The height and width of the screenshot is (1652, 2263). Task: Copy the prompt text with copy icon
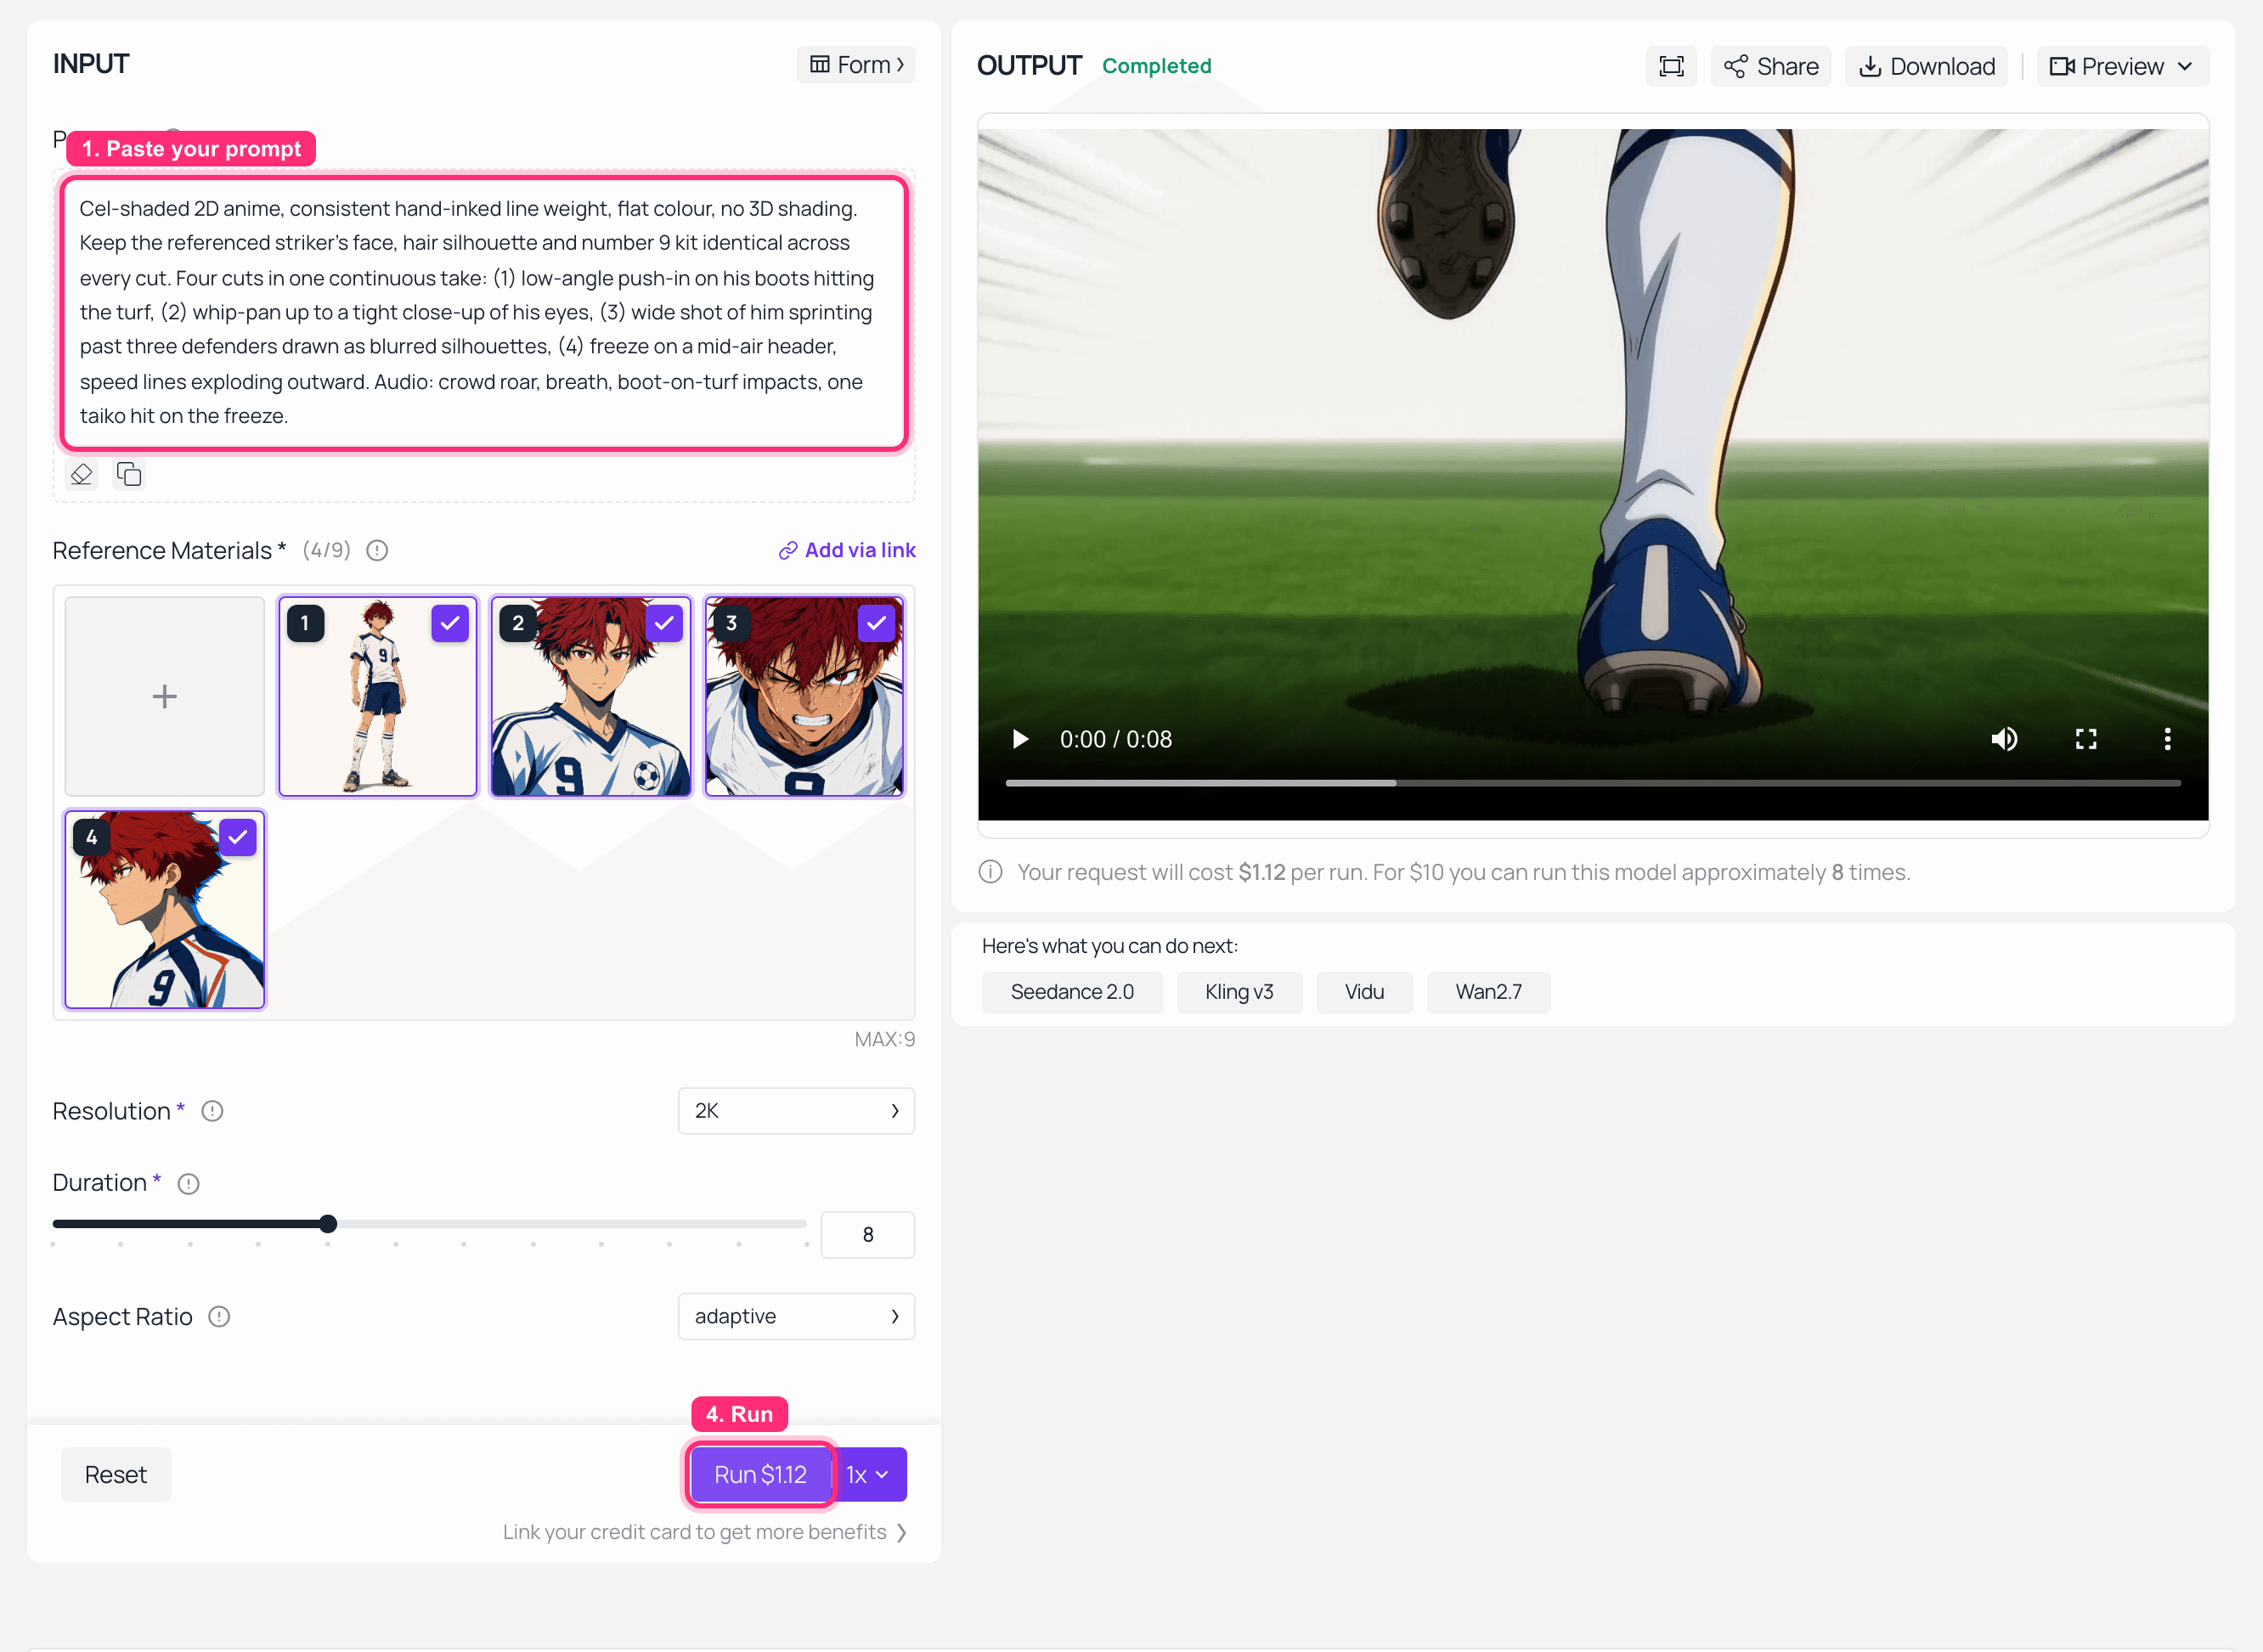[x=129, y=474]
